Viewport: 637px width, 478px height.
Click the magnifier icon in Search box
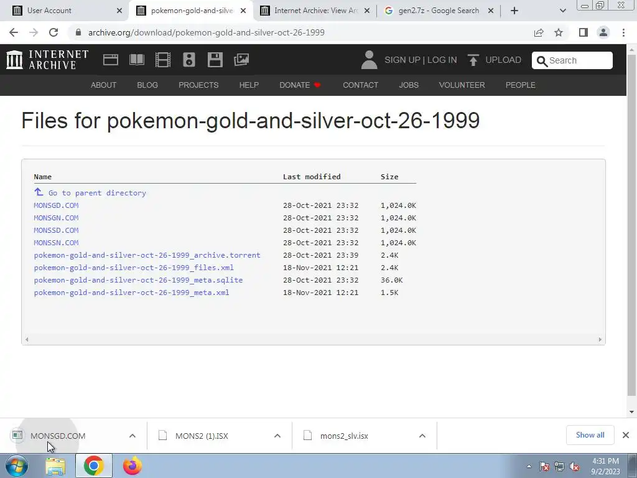click(x=542, y=61)
